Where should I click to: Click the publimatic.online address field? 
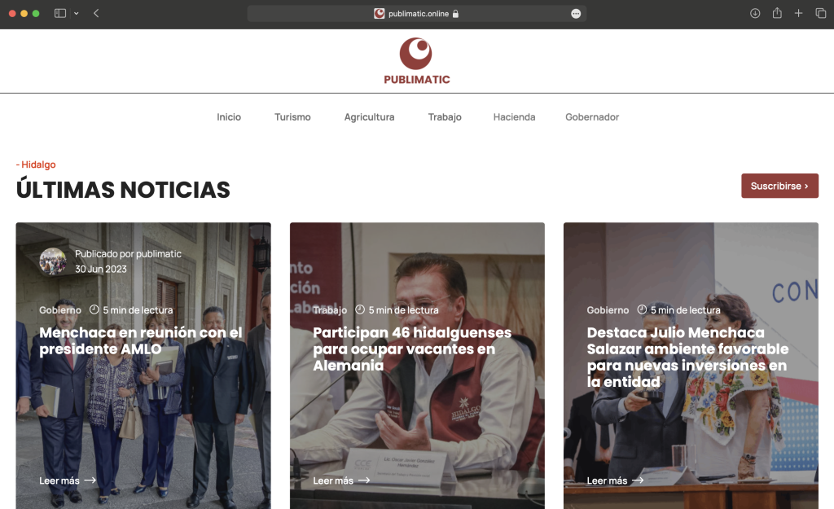[416, 14]
